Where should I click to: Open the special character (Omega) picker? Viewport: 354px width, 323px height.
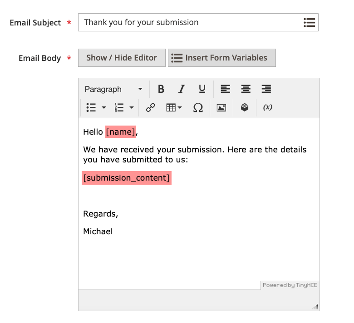(x=198, y=108)
